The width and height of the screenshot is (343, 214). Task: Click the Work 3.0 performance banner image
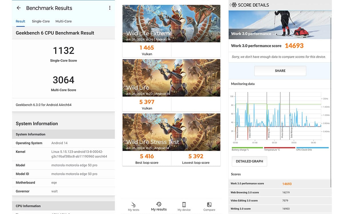pyautogui.click(x=280, y=25)
